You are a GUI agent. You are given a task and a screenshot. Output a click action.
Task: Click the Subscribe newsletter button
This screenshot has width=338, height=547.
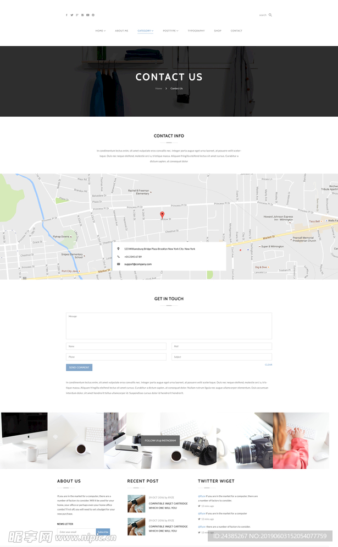pyautogui.click(x=103, y=532)
